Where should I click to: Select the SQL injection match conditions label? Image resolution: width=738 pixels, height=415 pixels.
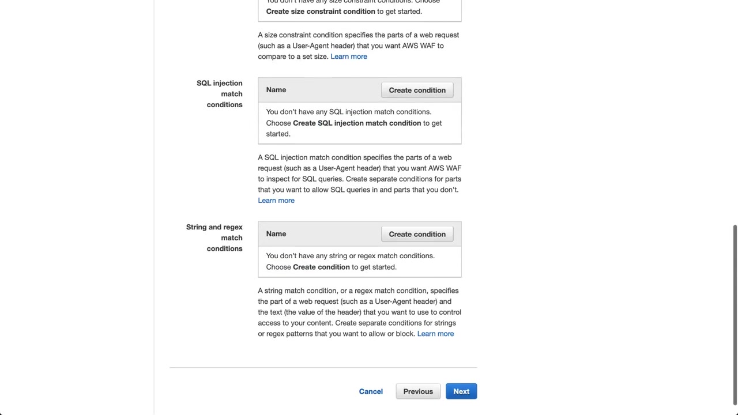point(220,94)
